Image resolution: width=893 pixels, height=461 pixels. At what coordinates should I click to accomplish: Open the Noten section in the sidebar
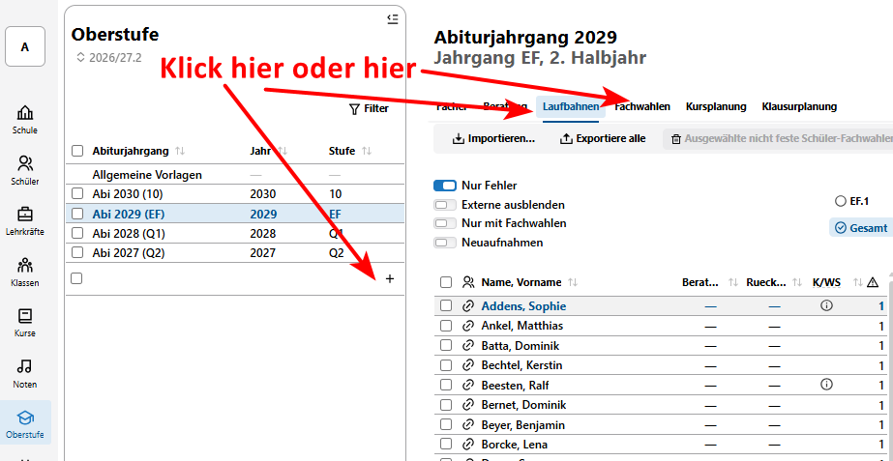point(25,373)
